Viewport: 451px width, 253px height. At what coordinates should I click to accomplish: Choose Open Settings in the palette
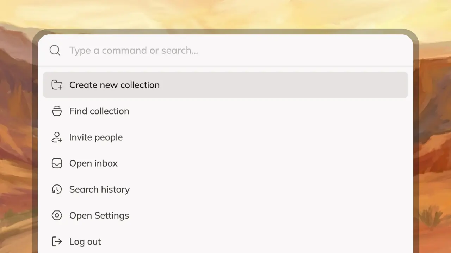(225, 215)
